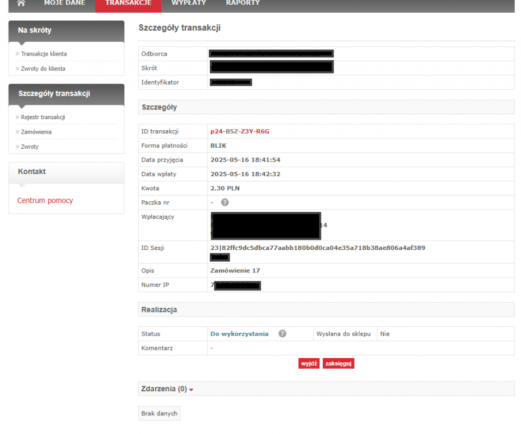Open Rejestr transakcji link

click(43, 117)
